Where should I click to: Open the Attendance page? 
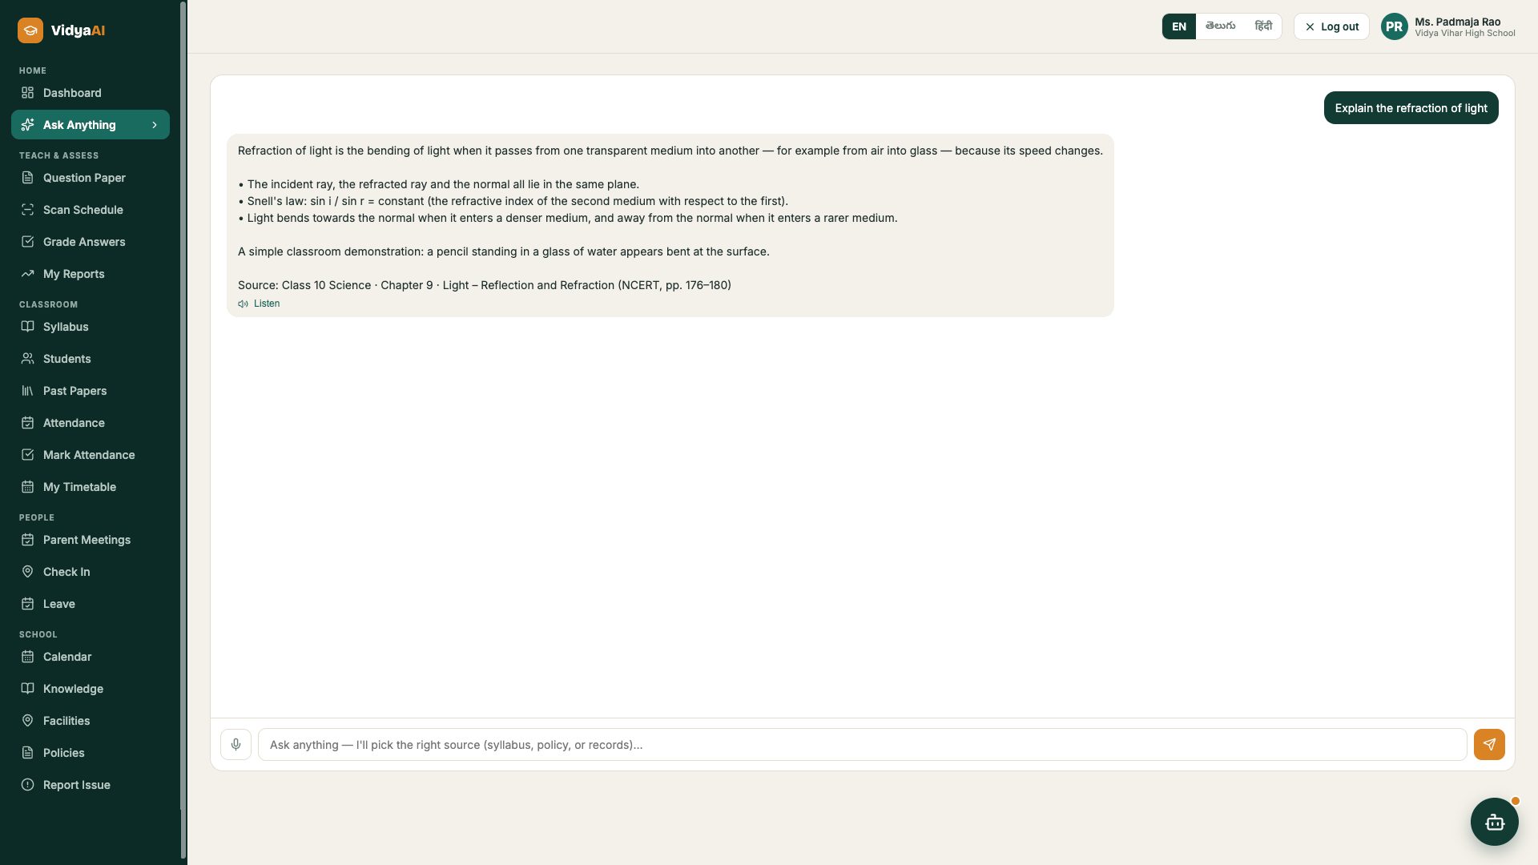(91, 423)
